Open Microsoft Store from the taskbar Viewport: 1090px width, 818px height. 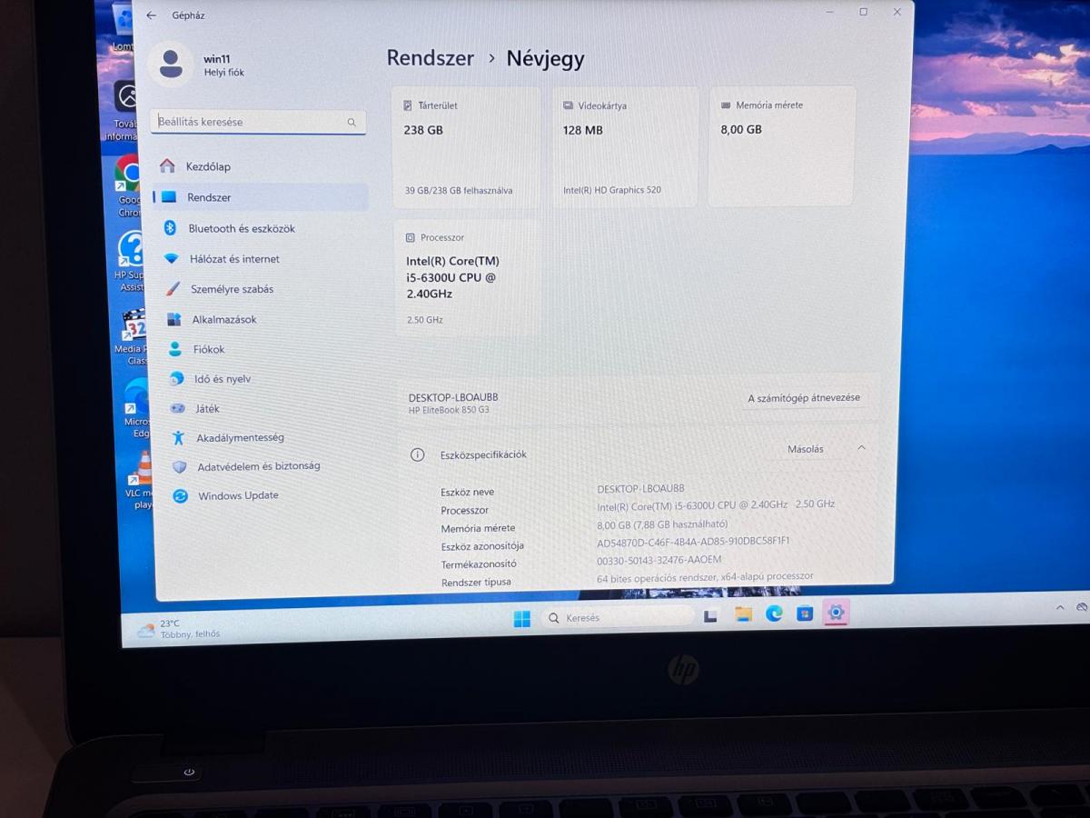click(x=805, y=613)
